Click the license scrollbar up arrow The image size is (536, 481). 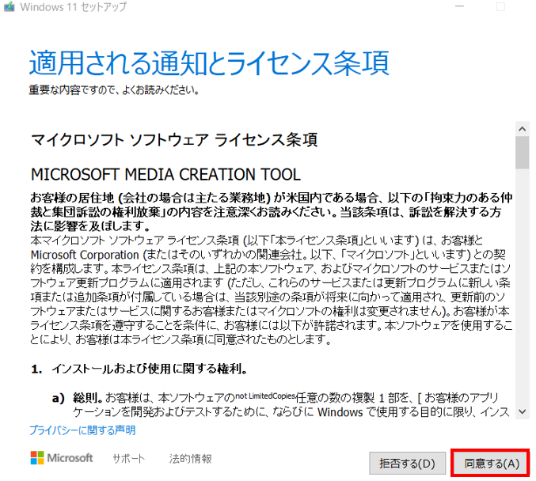(522, 129)
